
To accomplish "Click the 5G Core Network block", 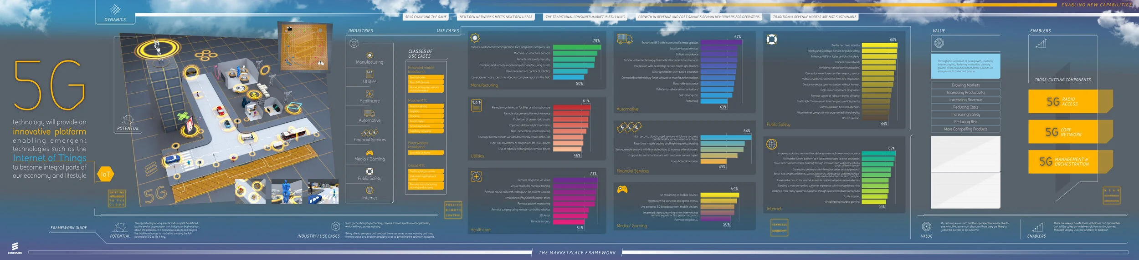I will click(x=1070, y=132).
